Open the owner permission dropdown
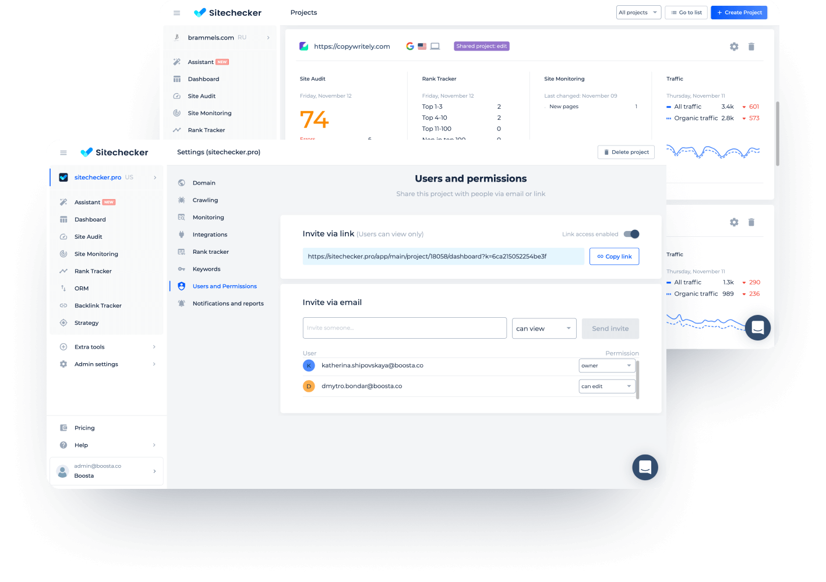 click(606, 366)
